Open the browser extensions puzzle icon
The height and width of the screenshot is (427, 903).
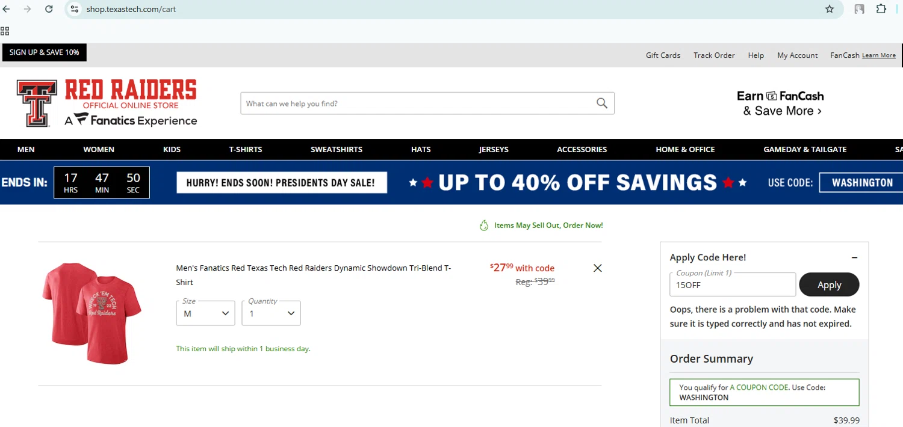[x=881, y=9]
